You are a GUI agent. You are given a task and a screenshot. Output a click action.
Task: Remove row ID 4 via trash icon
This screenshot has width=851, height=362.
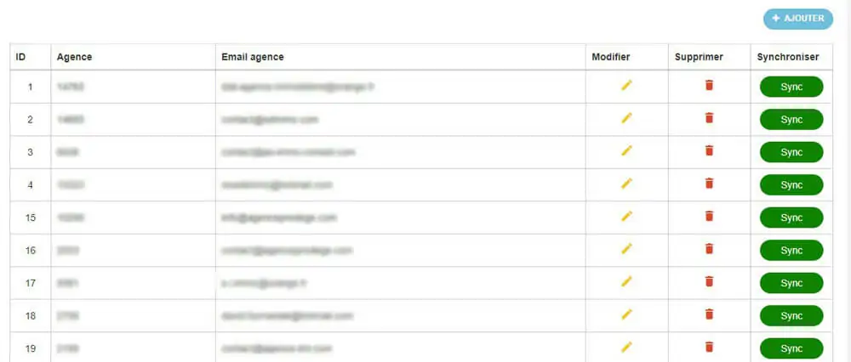pos(709,183)
